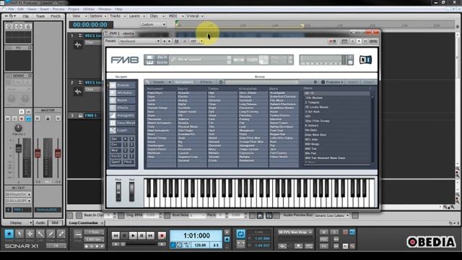Click the red Record transport button
Screen dimensions: 462x260
[162, 235]
